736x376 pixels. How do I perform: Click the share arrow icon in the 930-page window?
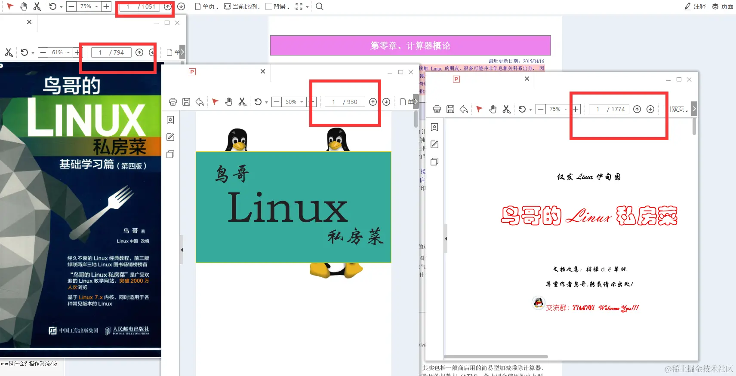click(x=200, y=102)
